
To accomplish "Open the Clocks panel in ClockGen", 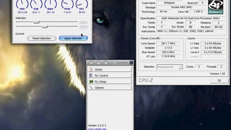I will tap(110, 69).
